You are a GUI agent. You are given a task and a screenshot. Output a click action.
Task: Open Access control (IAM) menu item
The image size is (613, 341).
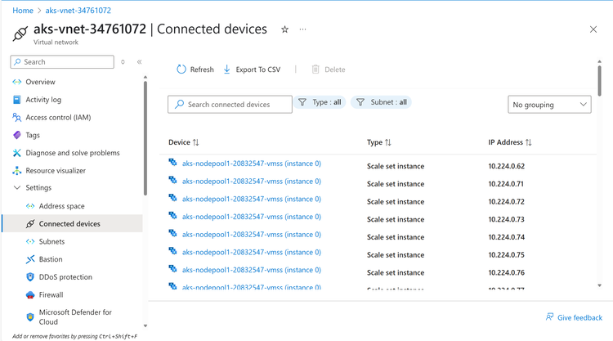pyautogui.click(x=58, y=117)
